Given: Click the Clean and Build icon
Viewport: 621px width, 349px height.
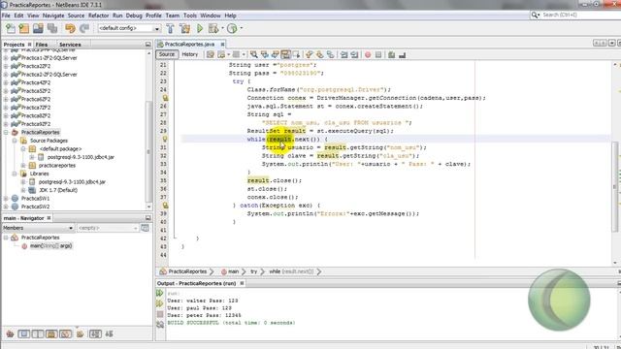Looking at the screenshot, I should [x=184, y=28].
